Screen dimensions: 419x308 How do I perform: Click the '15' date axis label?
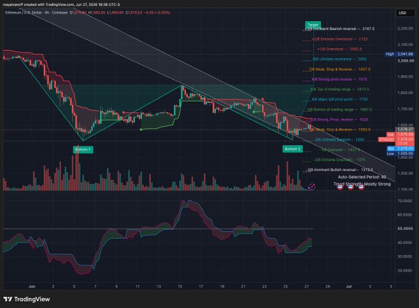pos(180,286)
